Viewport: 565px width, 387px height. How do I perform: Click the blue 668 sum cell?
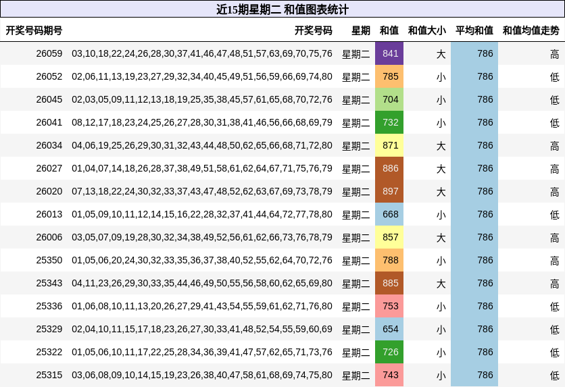tap(389, 215)
